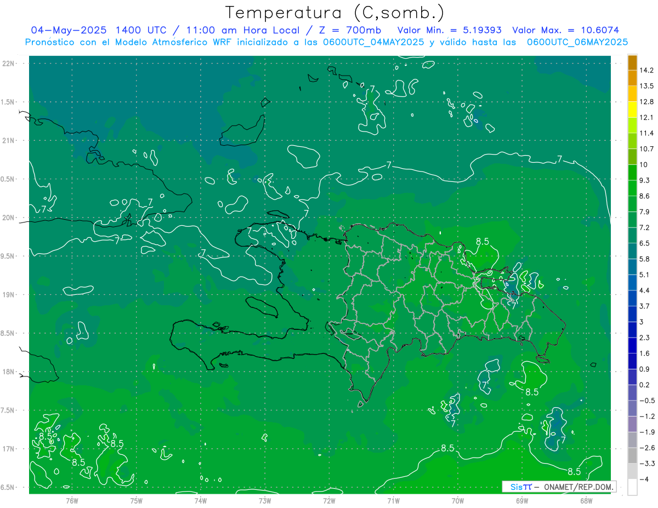
Task: Click the "6.5" color scale label
Action: click(x=645, y=243)
